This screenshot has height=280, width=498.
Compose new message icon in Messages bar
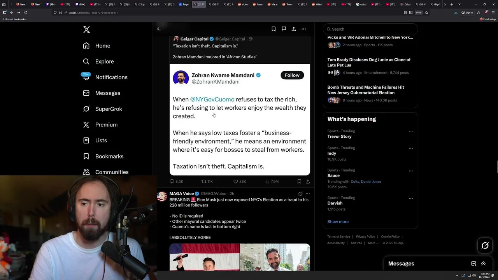[473, 264]
